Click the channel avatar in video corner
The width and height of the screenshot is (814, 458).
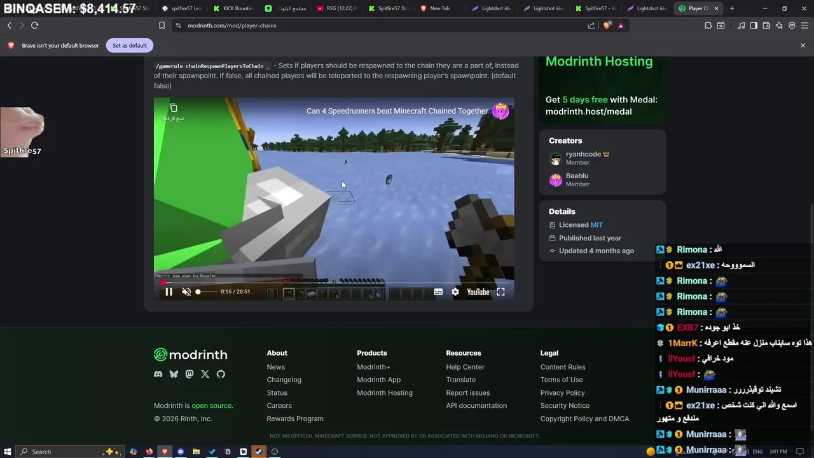(x=500, y=111)
